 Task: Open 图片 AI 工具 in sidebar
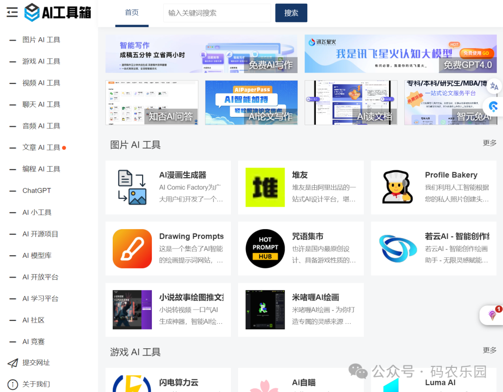[41, 40]
